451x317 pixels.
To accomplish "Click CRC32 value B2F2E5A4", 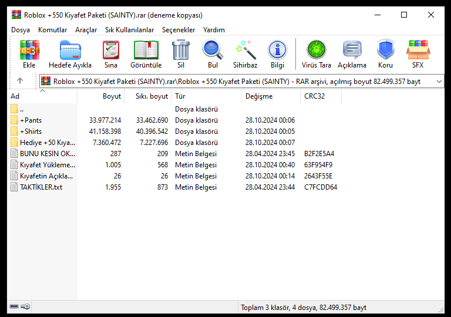I will pos(319,154).
